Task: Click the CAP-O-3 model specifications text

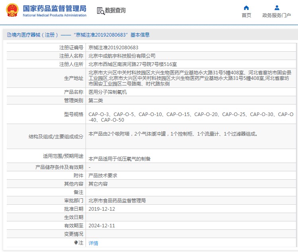Action: click(191, 117)
